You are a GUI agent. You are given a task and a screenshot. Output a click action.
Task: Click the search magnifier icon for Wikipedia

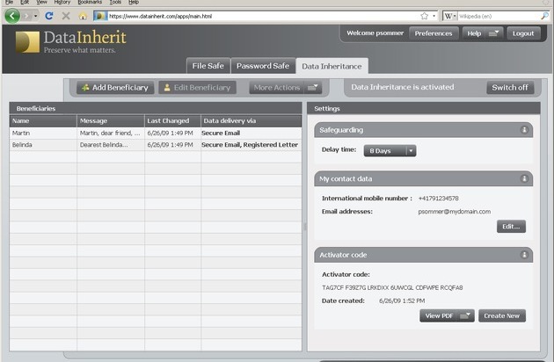tap(544, 16)
